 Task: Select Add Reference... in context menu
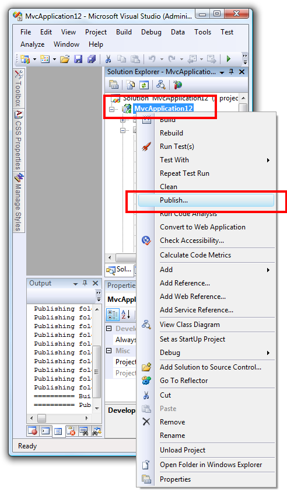[x=185, y=283]
